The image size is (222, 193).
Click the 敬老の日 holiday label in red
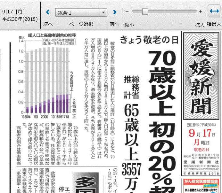pyautogui.click(x=201, y=150)
